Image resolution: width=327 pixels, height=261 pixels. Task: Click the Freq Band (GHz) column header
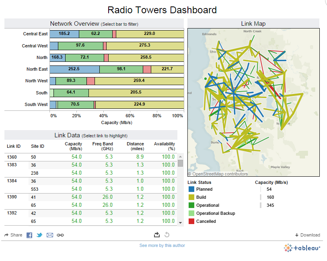pyautogui.click(x=103, y=146)
